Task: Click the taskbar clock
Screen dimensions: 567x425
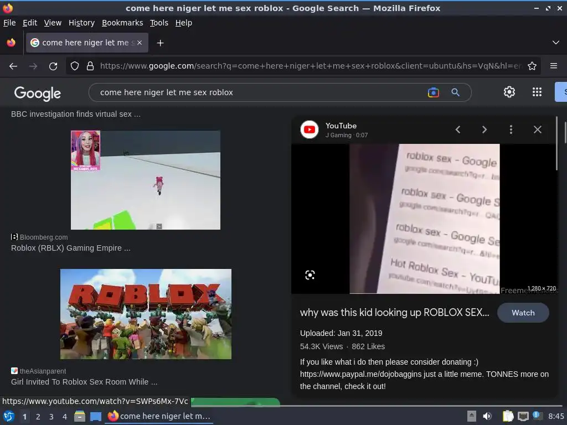Action: [556, 416]
